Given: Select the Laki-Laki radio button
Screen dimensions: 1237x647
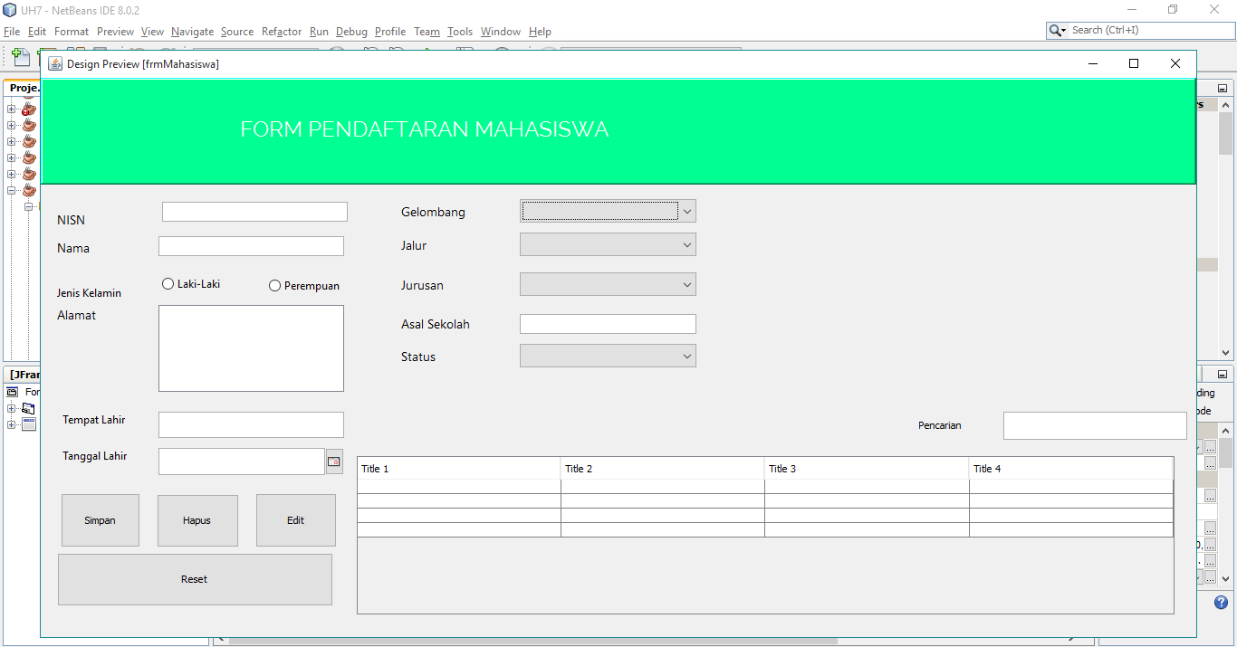Looking at the screenshot, I should click(167, 283).
